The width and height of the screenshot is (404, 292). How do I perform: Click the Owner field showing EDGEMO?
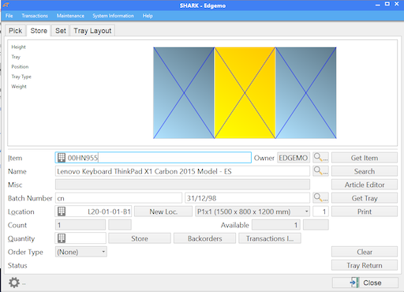(294, 158)
